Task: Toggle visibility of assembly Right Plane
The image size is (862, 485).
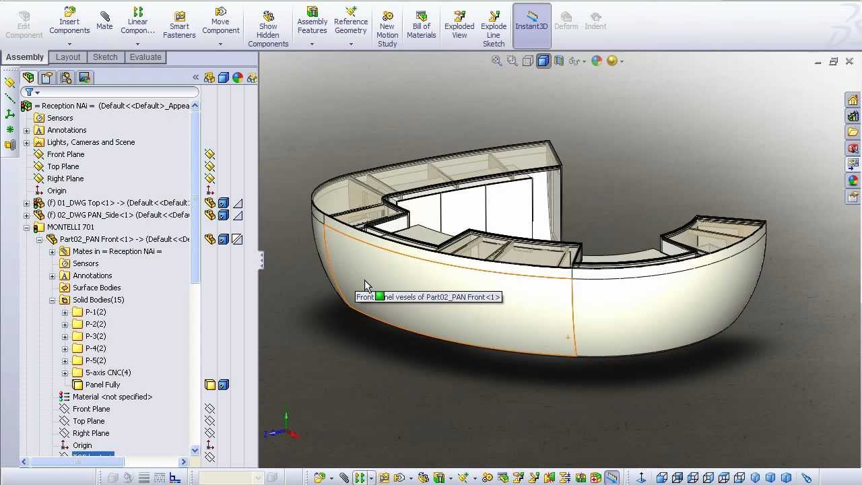Action: 210,179
